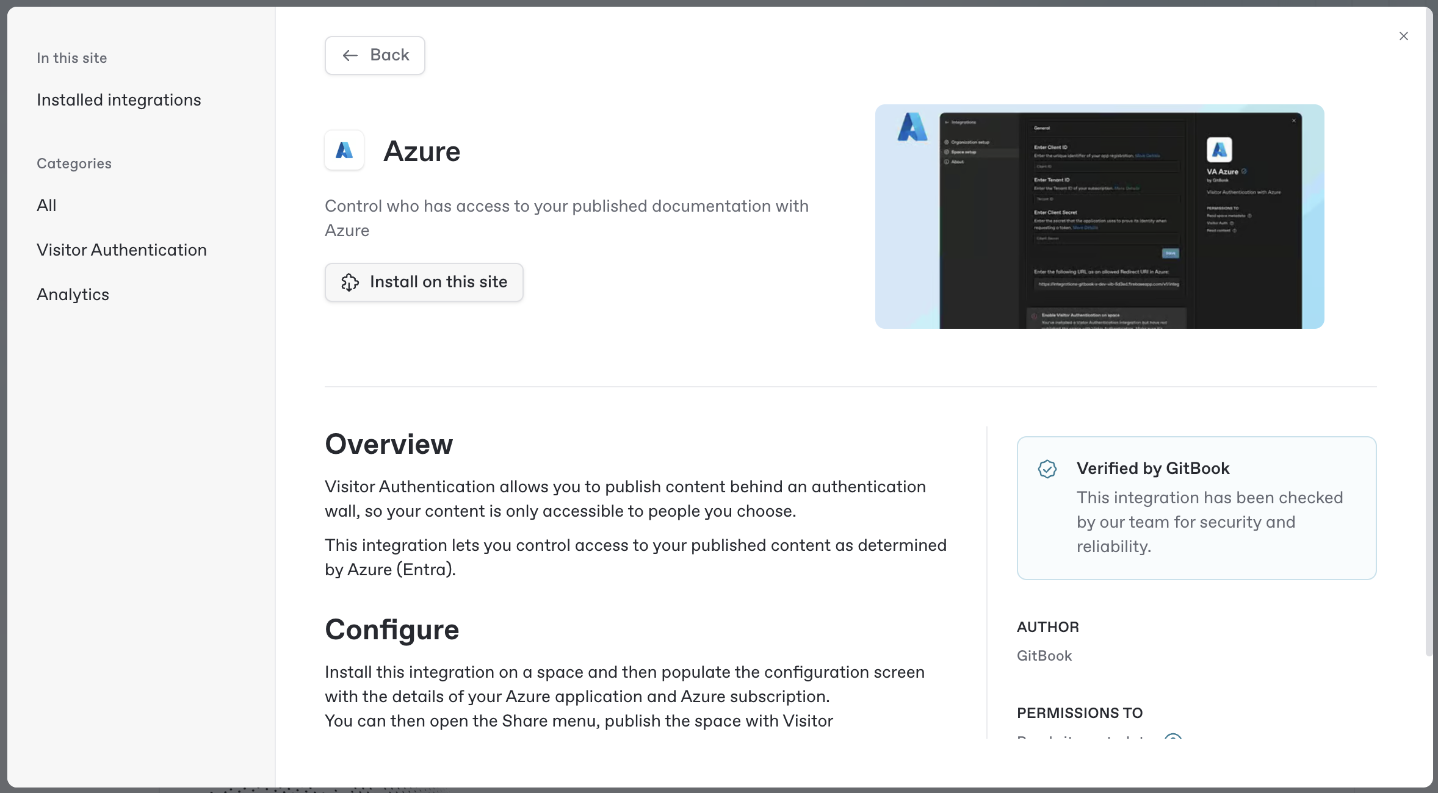Open the GitBook author link
This screenshot has width=1438, height=793.
click(1044, 656)
